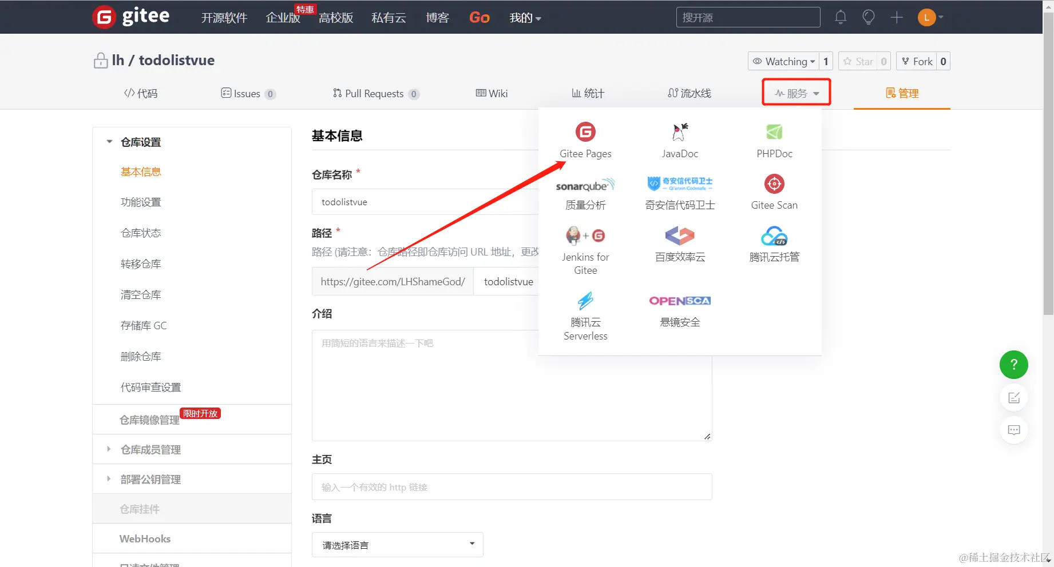
Task: Open 高校版 in the top navigation
Action: 336,18
